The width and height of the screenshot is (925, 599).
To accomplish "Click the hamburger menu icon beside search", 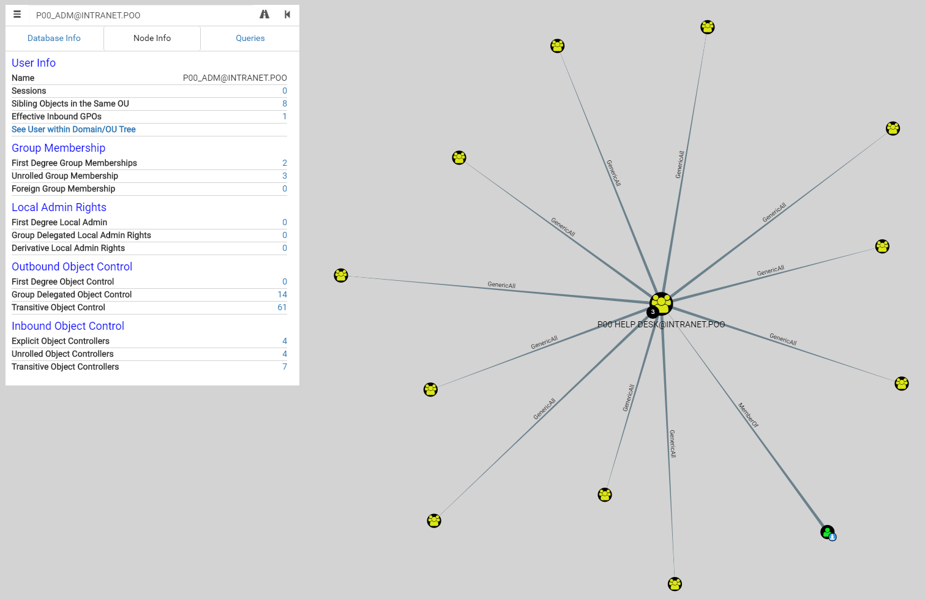I will tap(17, 15).
